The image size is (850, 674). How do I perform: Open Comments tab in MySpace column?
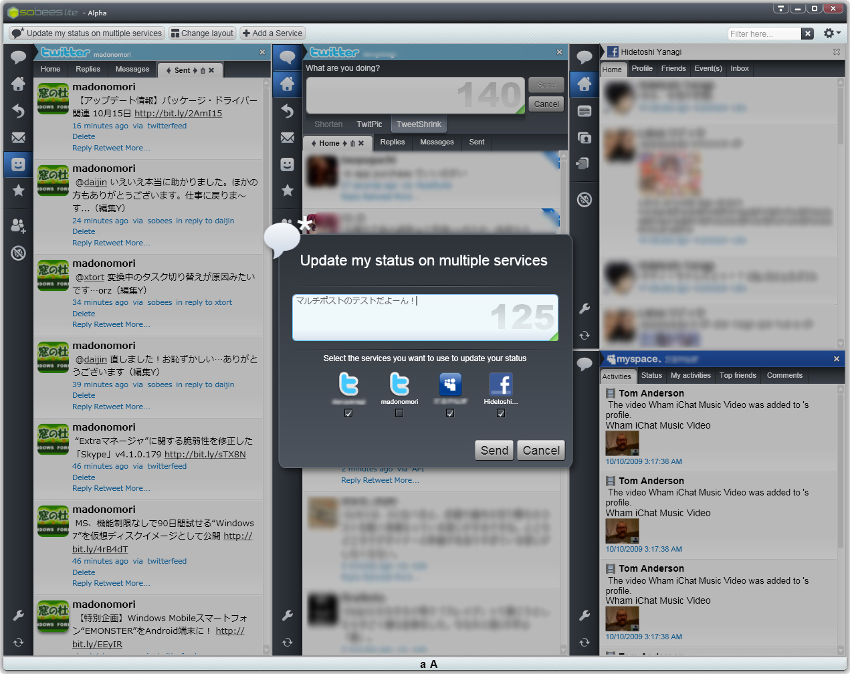pyautogui.click(x=784, y=375)
